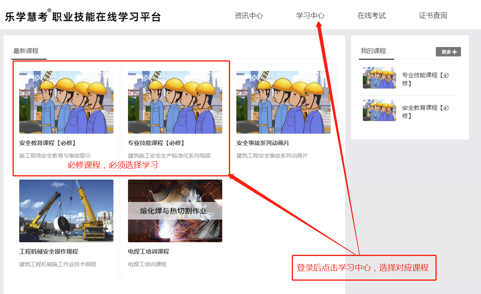This screenshot has width=481, height=294.
Task: Open 证书查询 in the top navigation
Action: pyautogui.click(x=433, y=16)
